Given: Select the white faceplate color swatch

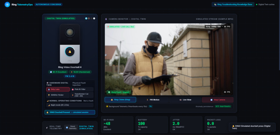Looking at the screenshot, I should pyautogui.click(x=94, y=18).
